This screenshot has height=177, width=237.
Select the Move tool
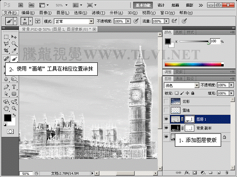14,37
